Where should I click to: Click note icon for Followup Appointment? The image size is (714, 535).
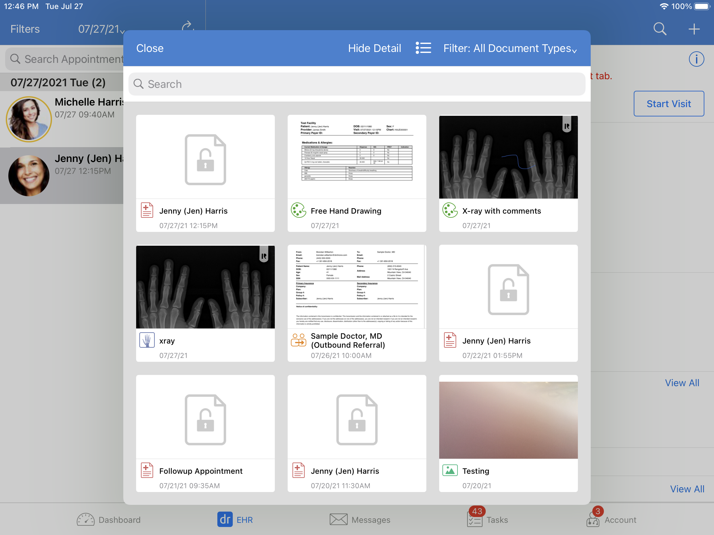[x=147, y=470]
